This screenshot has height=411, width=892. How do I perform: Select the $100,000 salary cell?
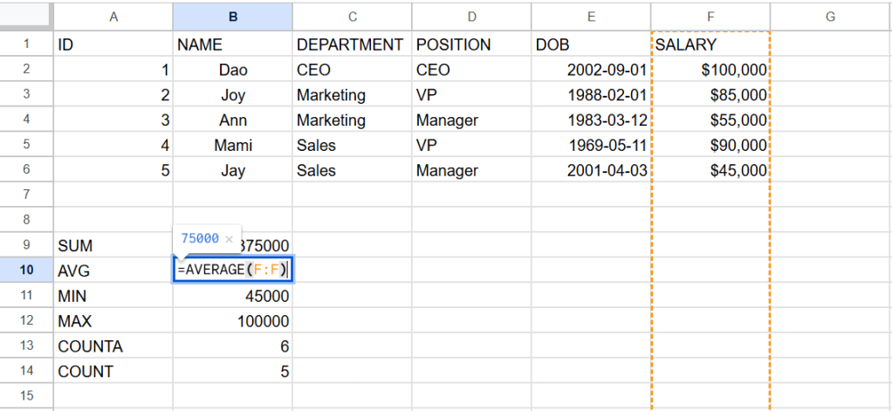pos(710,70)
